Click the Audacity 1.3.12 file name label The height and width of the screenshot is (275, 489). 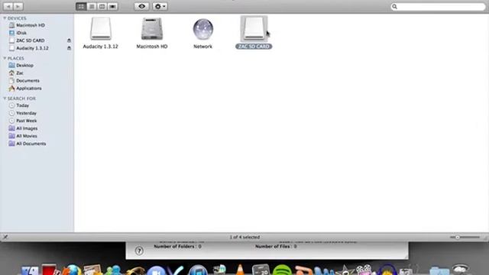(x=100, y=47)
